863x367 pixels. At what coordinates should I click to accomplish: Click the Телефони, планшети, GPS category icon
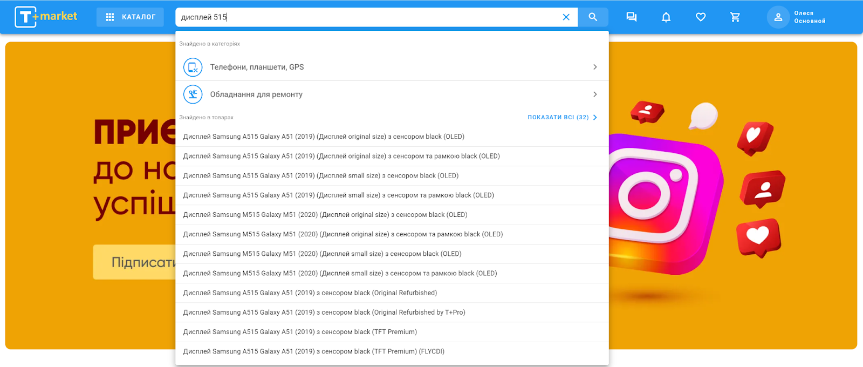193,67
